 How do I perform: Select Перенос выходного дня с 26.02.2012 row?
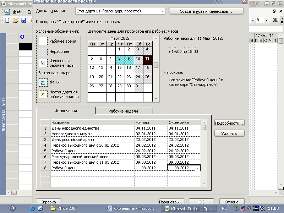(x=120, y=145)
